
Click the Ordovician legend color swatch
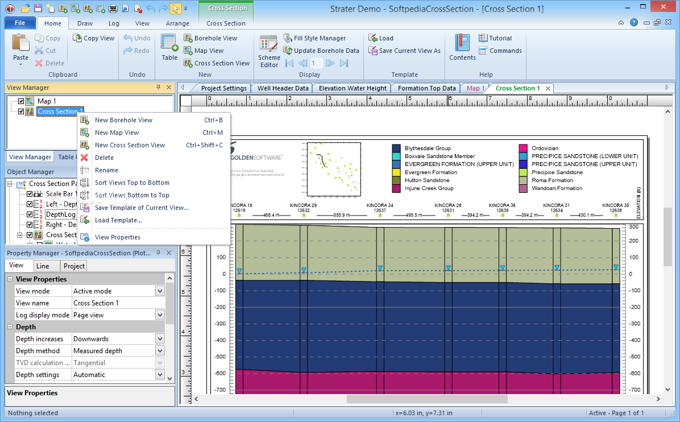[x=523, y=148]
